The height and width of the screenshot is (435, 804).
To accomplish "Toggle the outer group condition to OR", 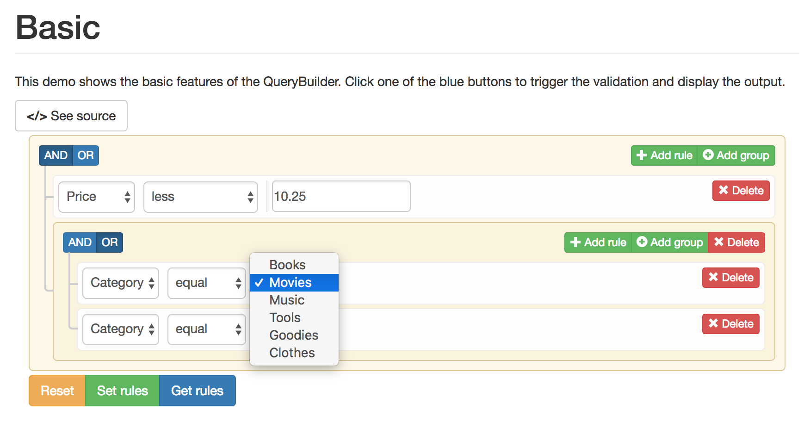I will tap(86, 155).
